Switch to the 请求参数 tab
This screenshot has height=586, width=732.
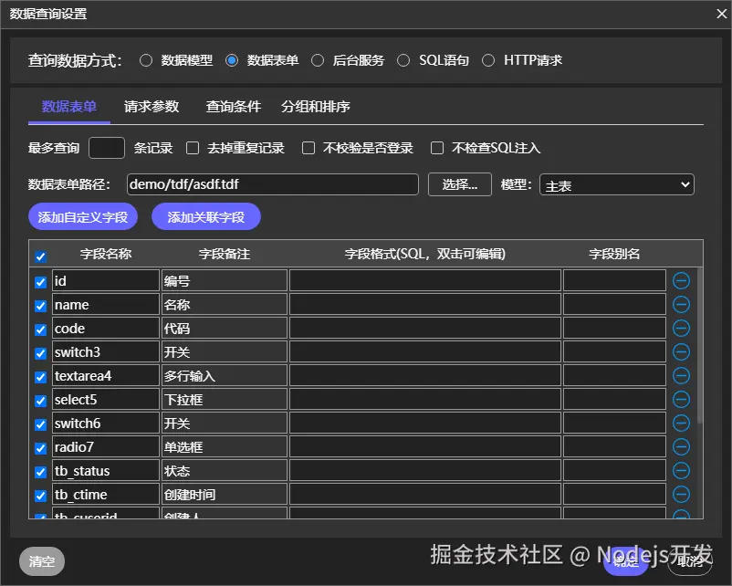[152, 105]
